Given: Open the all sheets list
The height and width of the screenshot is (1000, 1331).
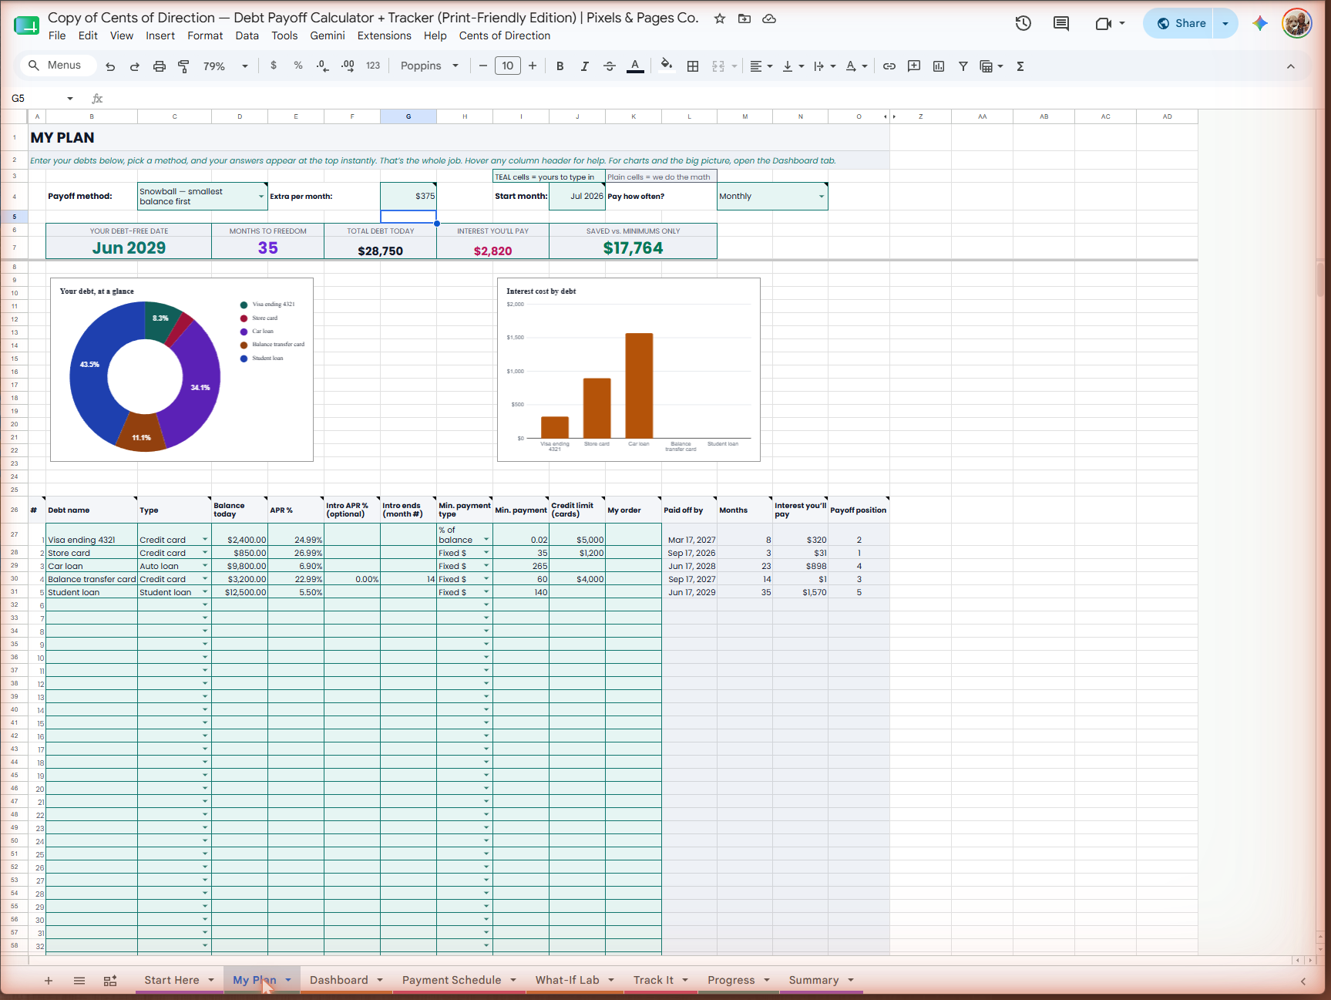Looking at the screenshot, I should point(79,981).
